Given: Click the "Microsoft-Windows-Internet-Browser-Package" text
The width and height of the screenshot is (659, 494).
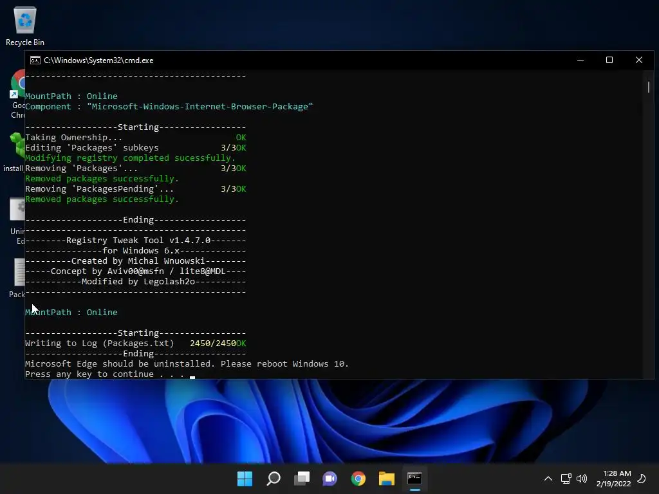Looking at the screenshot, I should [200, 107].
